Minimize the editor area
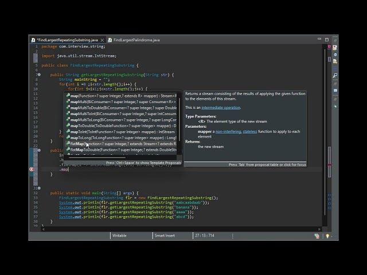Screen dimensions: 367x275 319,39
